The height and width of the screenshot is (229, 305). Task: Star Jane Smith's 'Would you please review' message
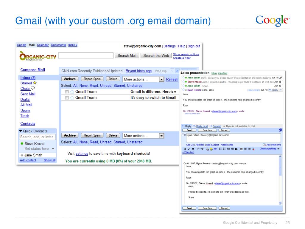coord(183,78)
